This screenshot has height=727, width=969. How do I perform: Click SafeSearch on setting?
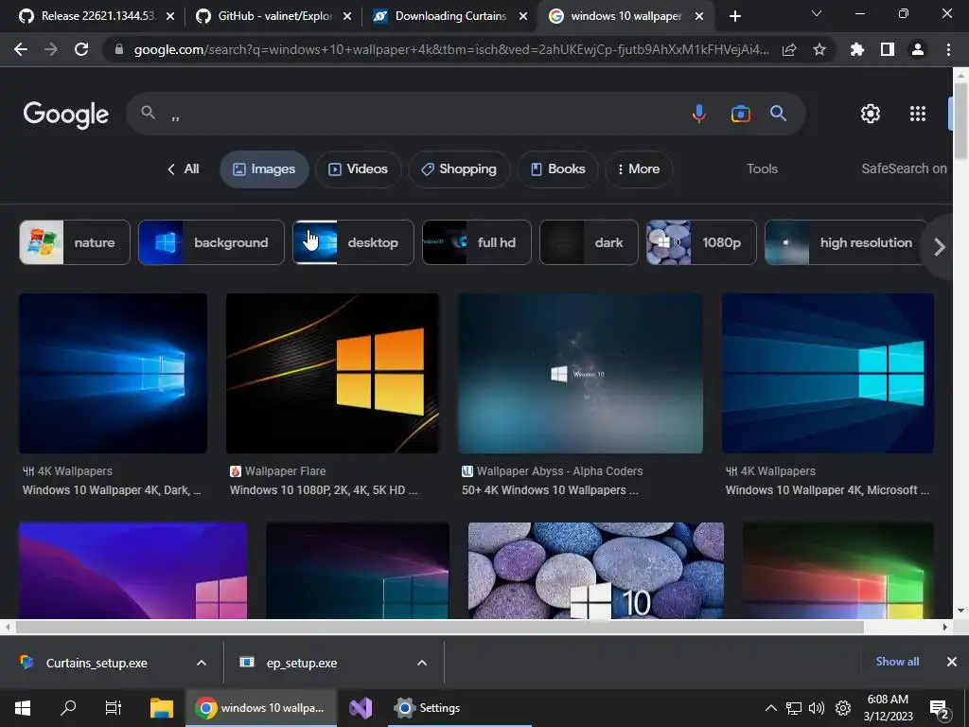point(904,168)
